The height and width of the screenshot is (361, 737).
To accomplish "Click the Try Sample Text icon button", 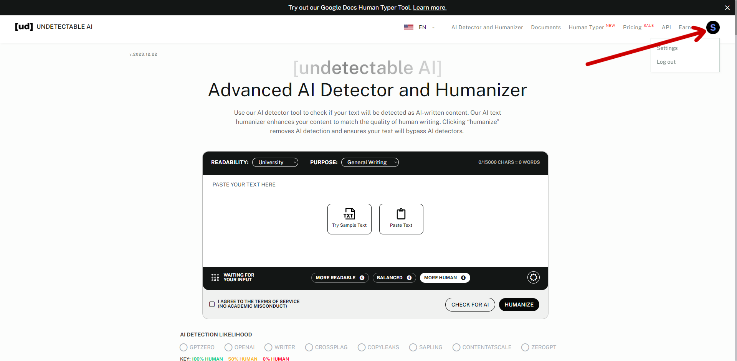I will pyautogui.click(x=349, y=219).
